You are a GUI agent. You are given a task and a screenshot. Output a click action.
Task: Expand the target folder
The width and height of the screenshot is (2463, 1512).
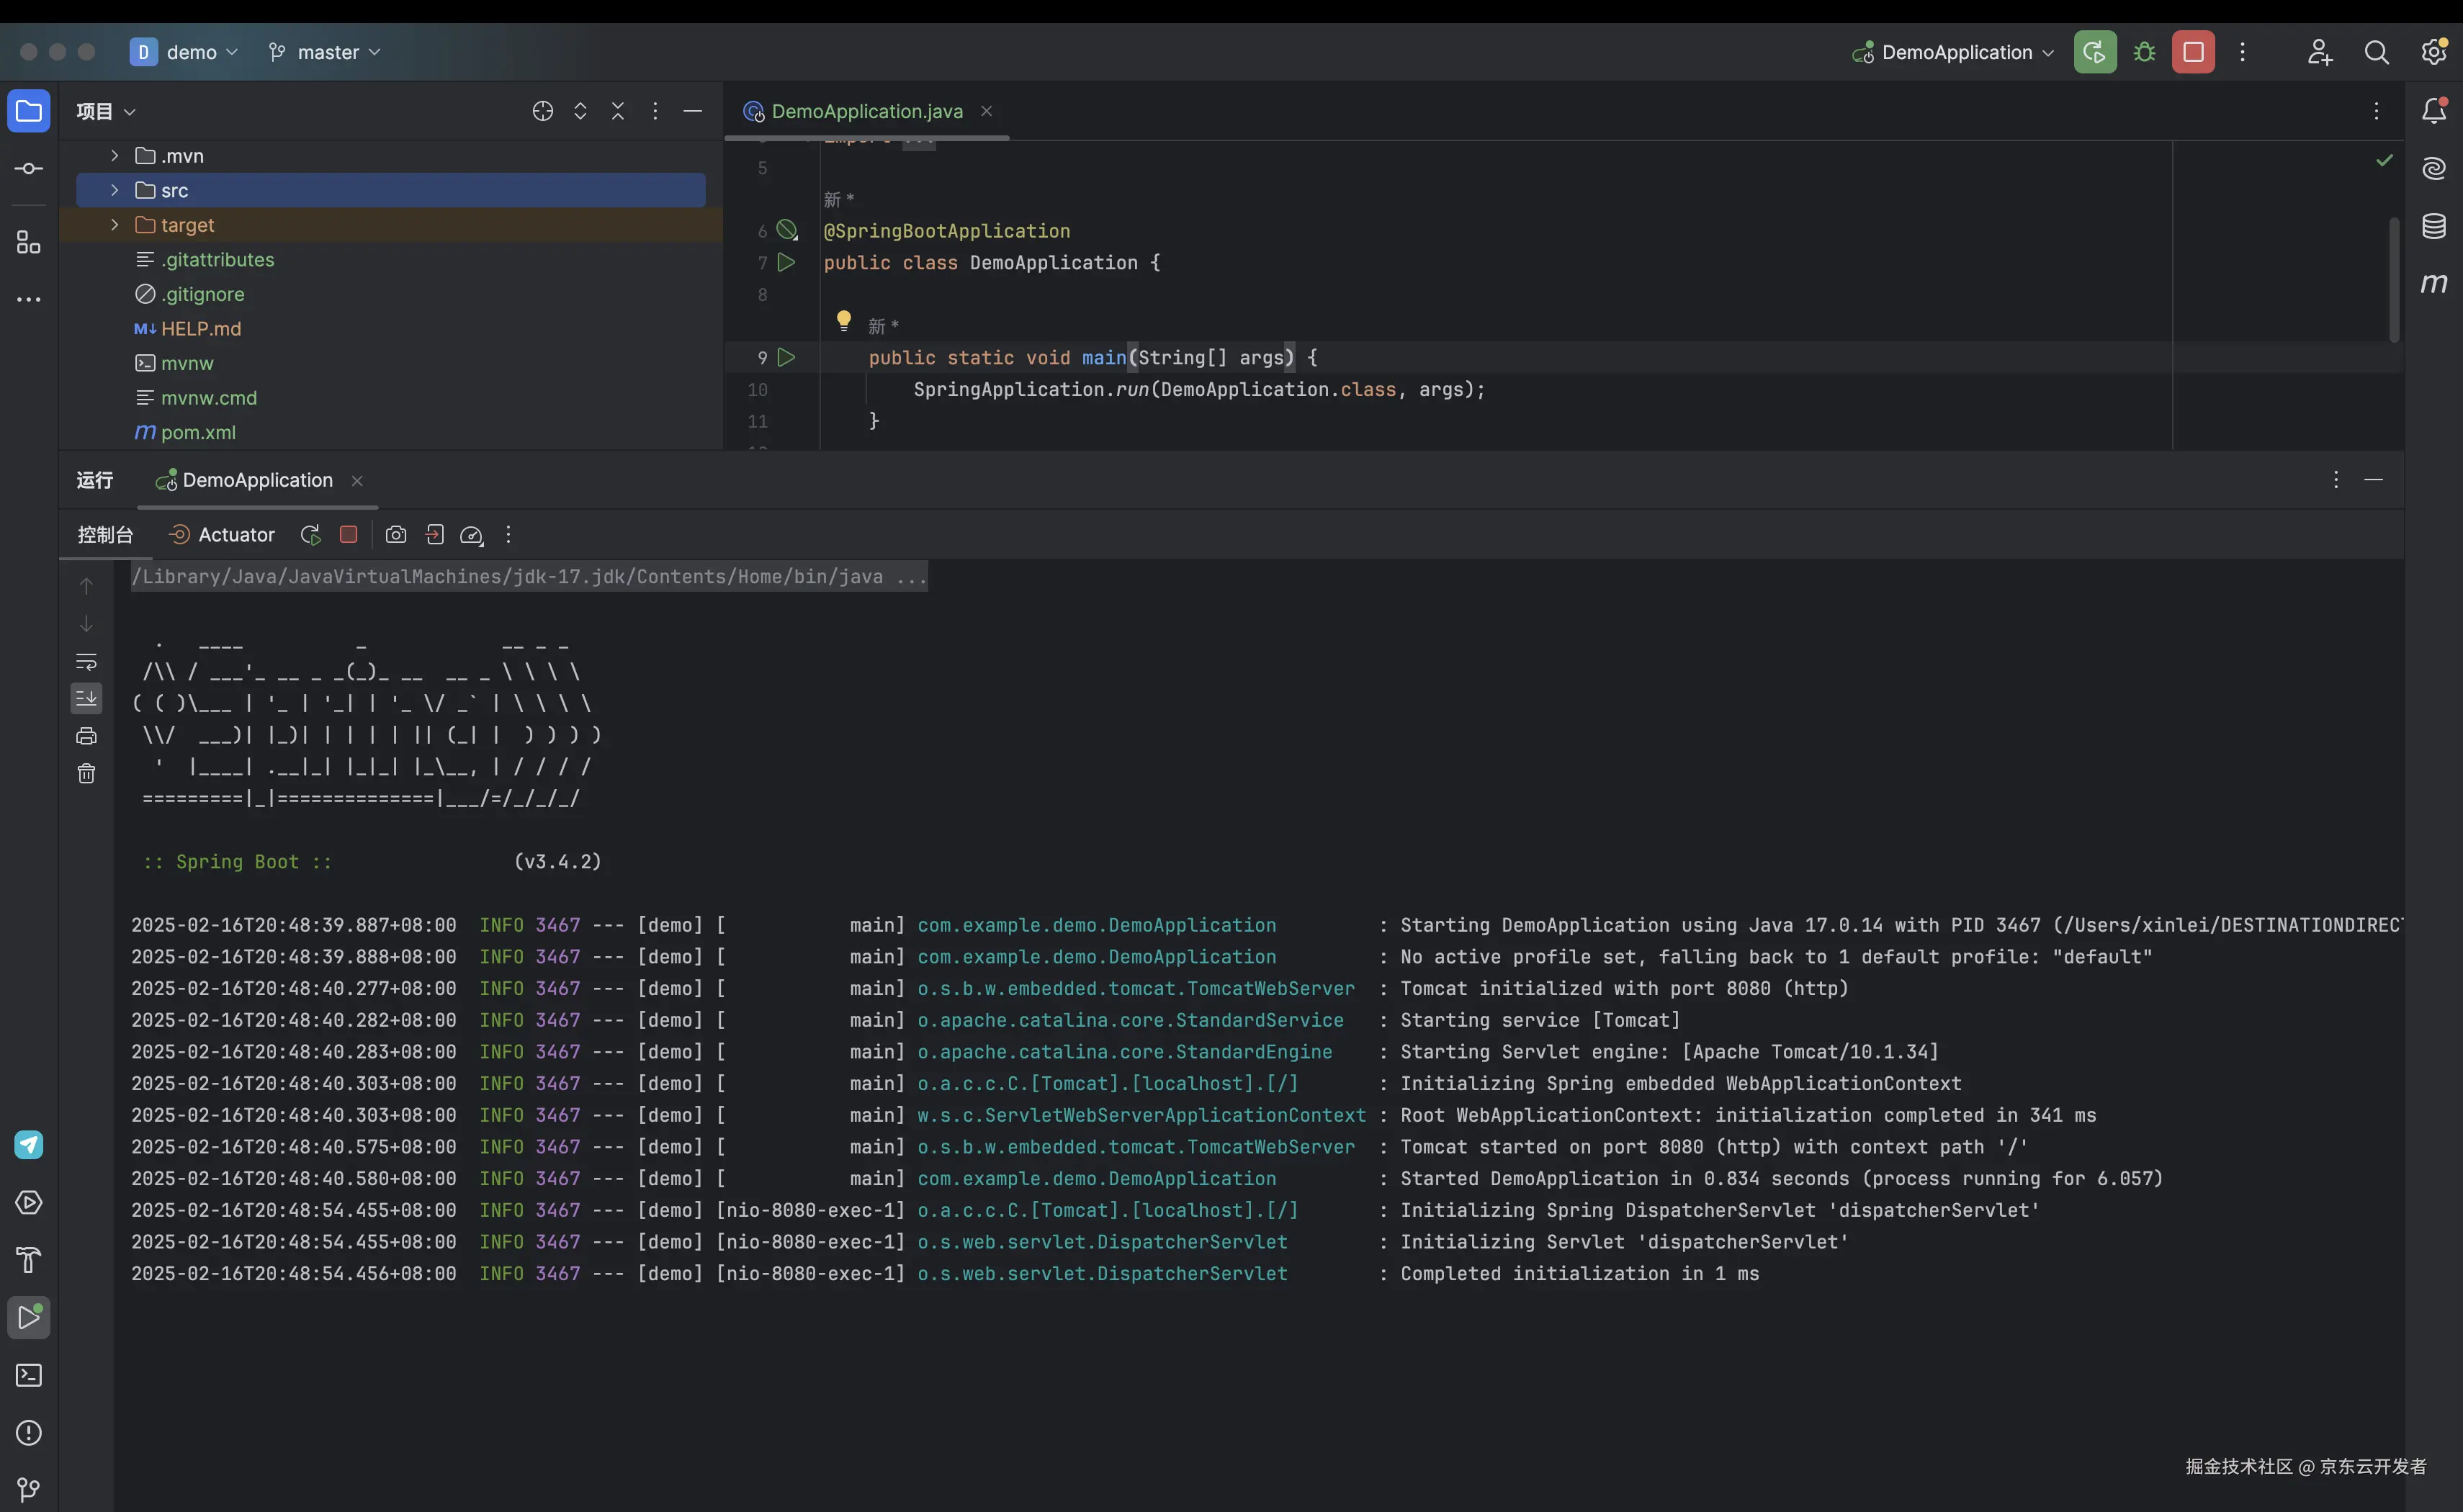click(114, 225)
